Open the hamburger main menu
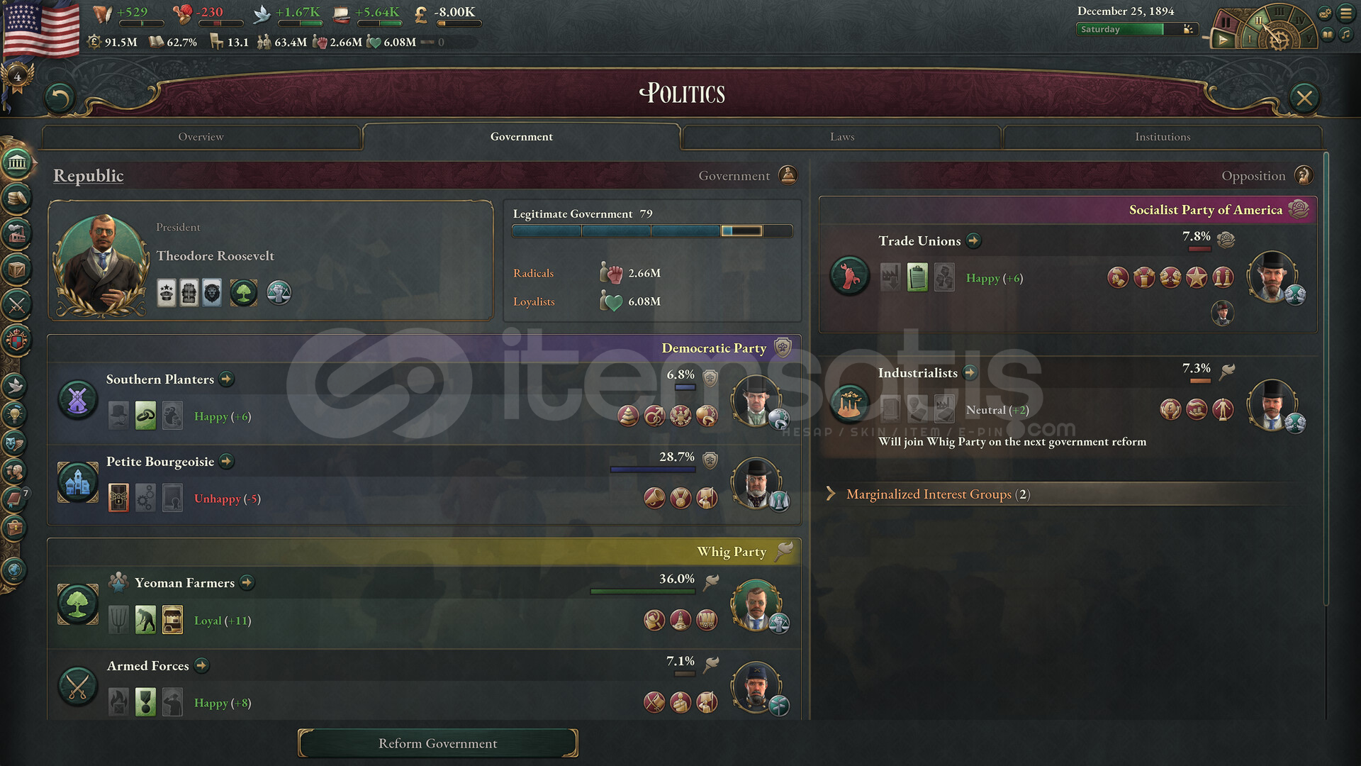 1345,13
